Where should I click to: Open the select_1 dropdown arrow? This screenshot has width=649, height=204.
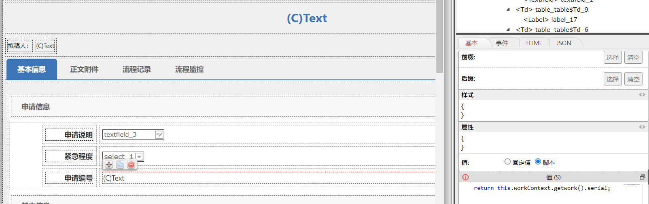click(139, 156)
